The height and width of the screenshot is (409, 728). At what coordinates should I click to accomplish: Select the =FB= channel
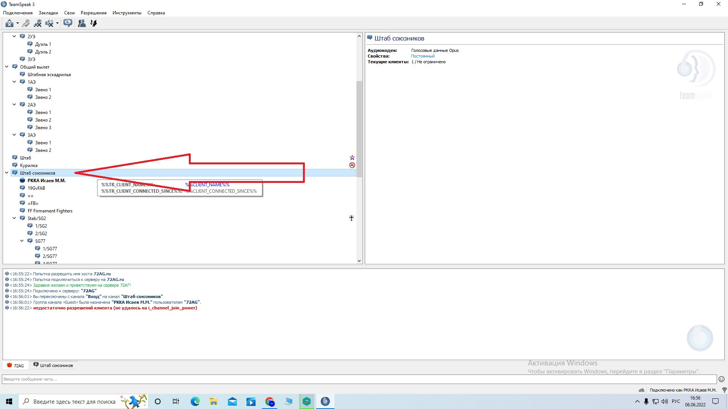tap(33, 203)
